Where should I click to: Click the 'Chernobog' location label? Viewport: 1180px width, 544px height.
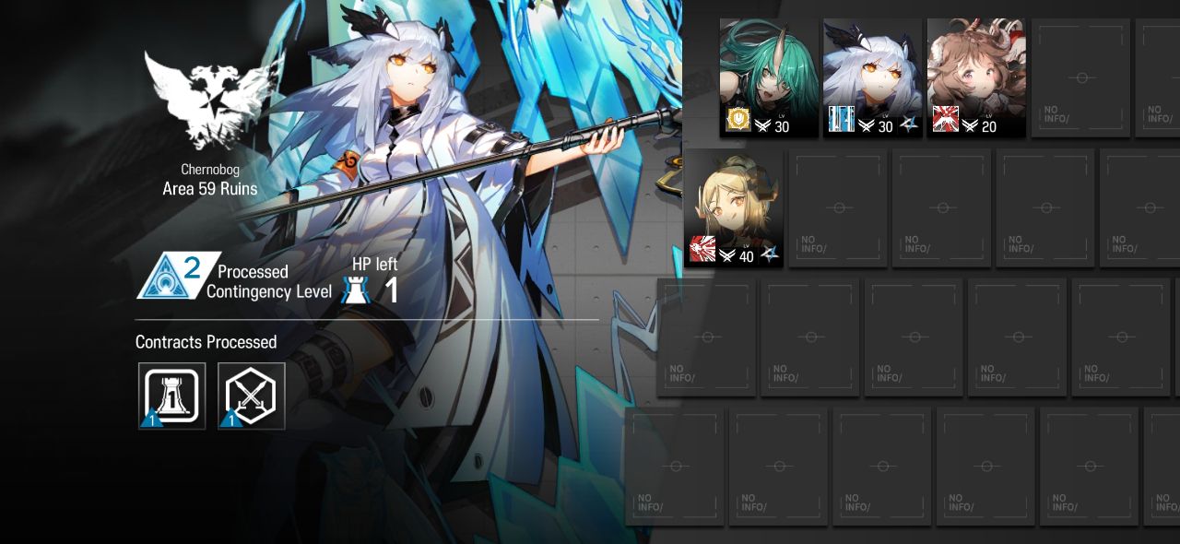[209, 170]
